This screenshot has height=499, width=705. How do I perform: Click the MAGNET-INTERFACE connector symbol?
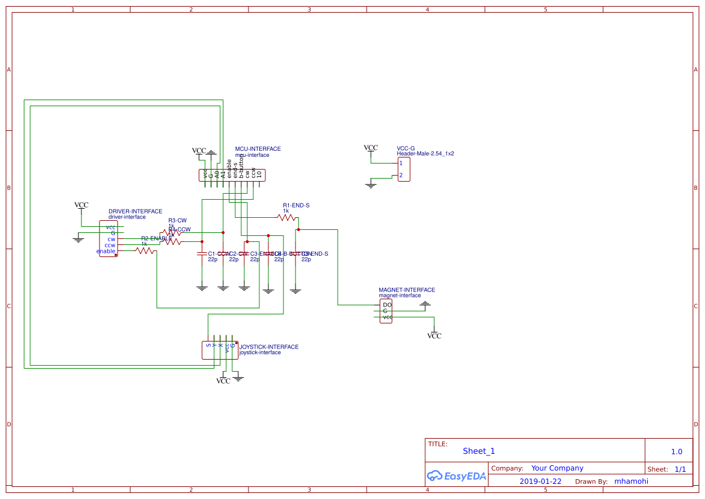point(385,310)
